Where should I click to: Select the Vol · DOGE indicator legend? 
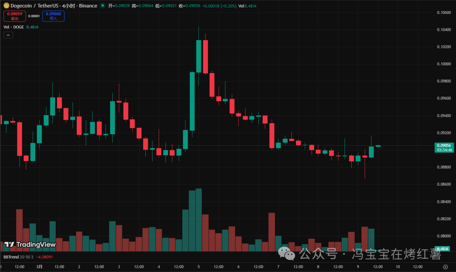coord(14,27)
